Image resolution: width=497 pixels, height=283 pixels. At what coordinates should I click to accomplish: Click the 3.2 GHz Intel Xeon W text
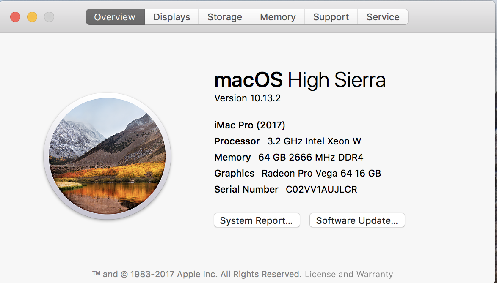pyautogui.click(x=314, y=141)
